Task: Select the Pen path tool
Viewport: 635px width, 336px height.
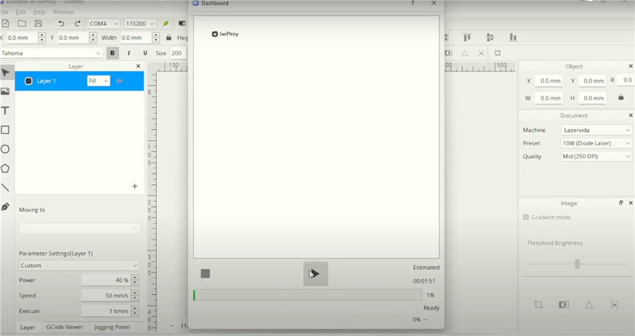Action: point(6,206)
